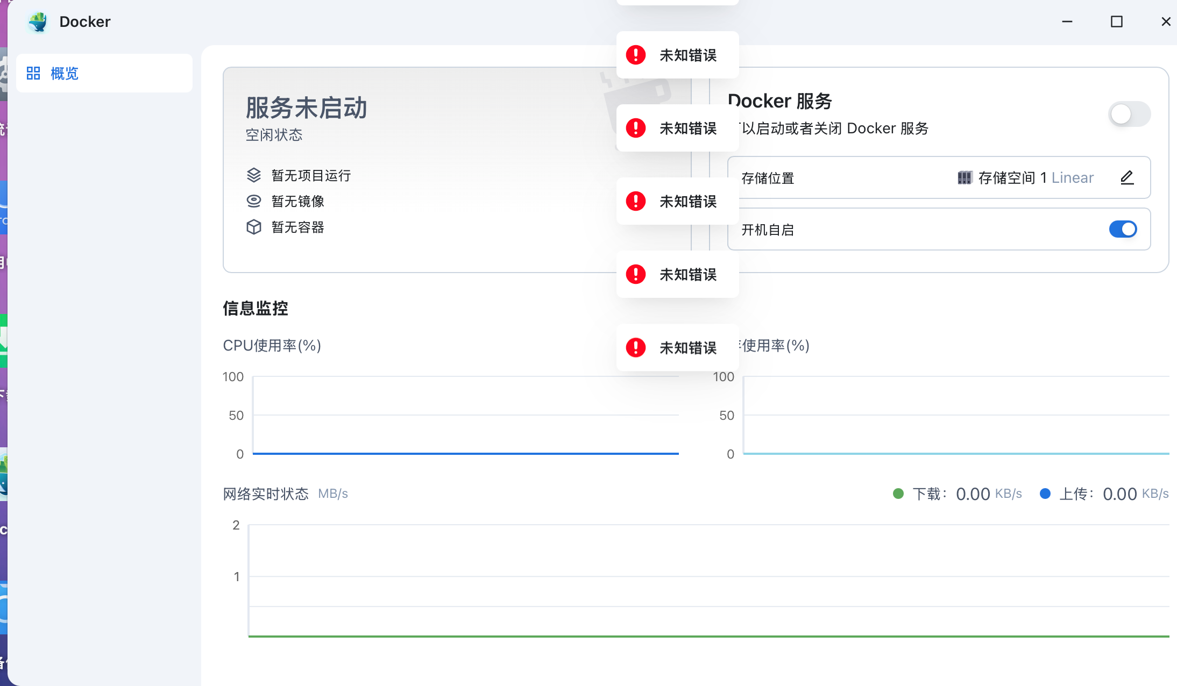Click the CPU使用率(%) chart title
Image resolution: width=1177 pixels, height=686 pixels.
272,345
